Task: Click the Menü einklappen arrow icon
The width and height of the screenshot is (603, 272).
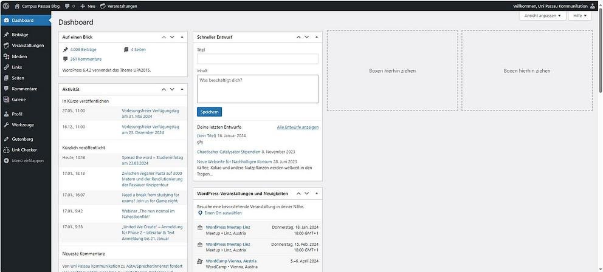Action: pyautogui.click(x=6, y=160)
